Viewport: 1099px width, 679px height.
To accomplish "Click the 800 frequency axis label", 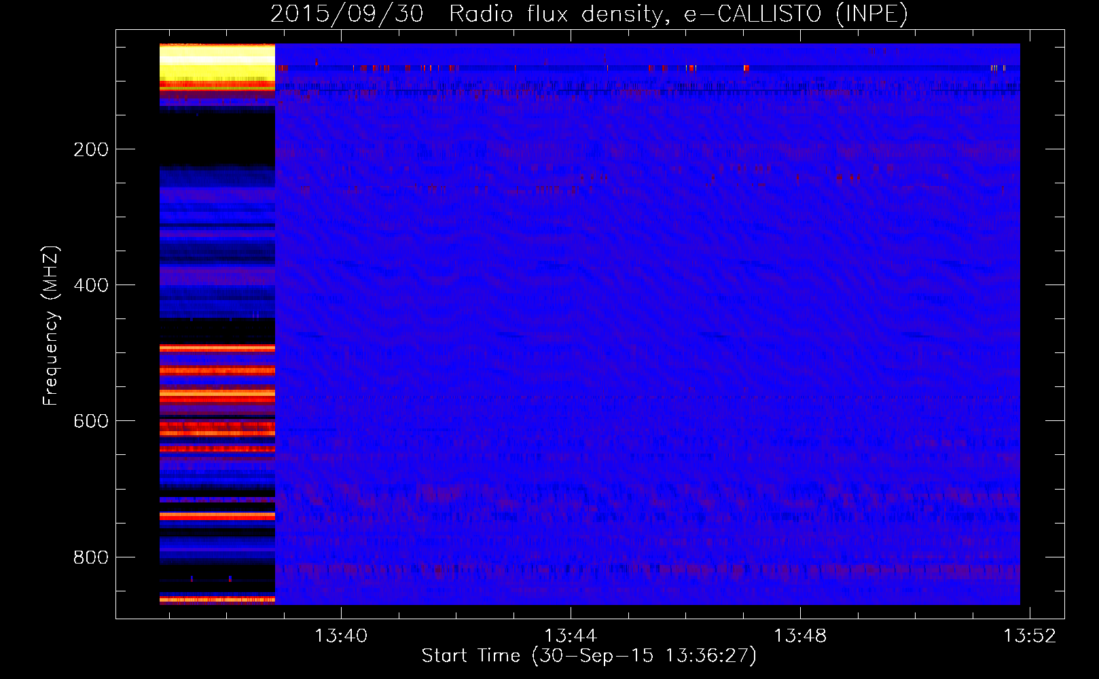I will click(91, 557).
